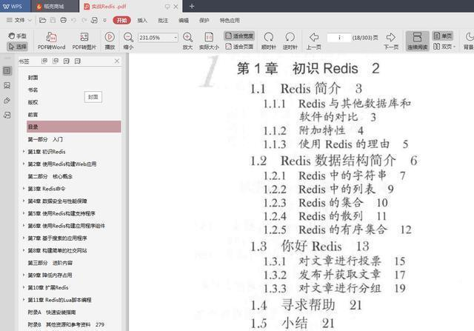Screen dimensions: 474x331
Task: Open the 231.05% zoom level dropdown
Action: (176, 38)
